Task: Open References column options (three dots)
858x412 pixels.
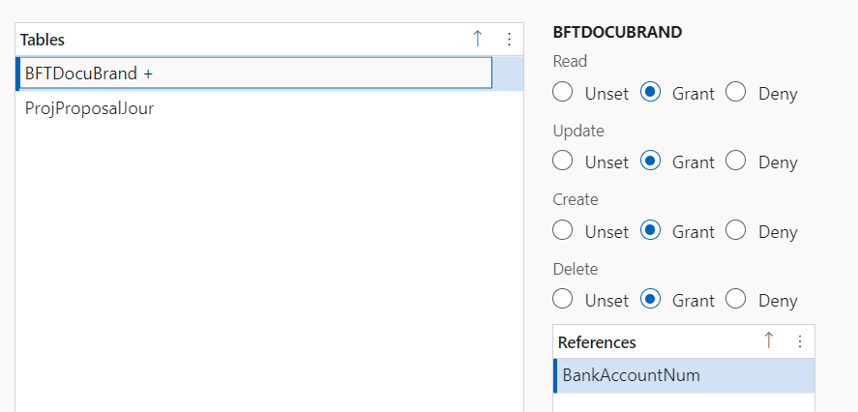Action: (x=799, y=341)
